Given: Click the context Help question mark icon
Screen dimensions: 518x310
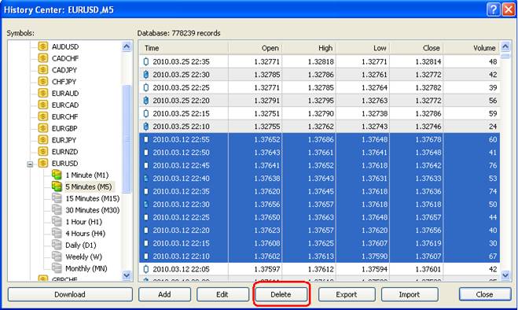Looking at the screenshot, I should click(493, 9).
